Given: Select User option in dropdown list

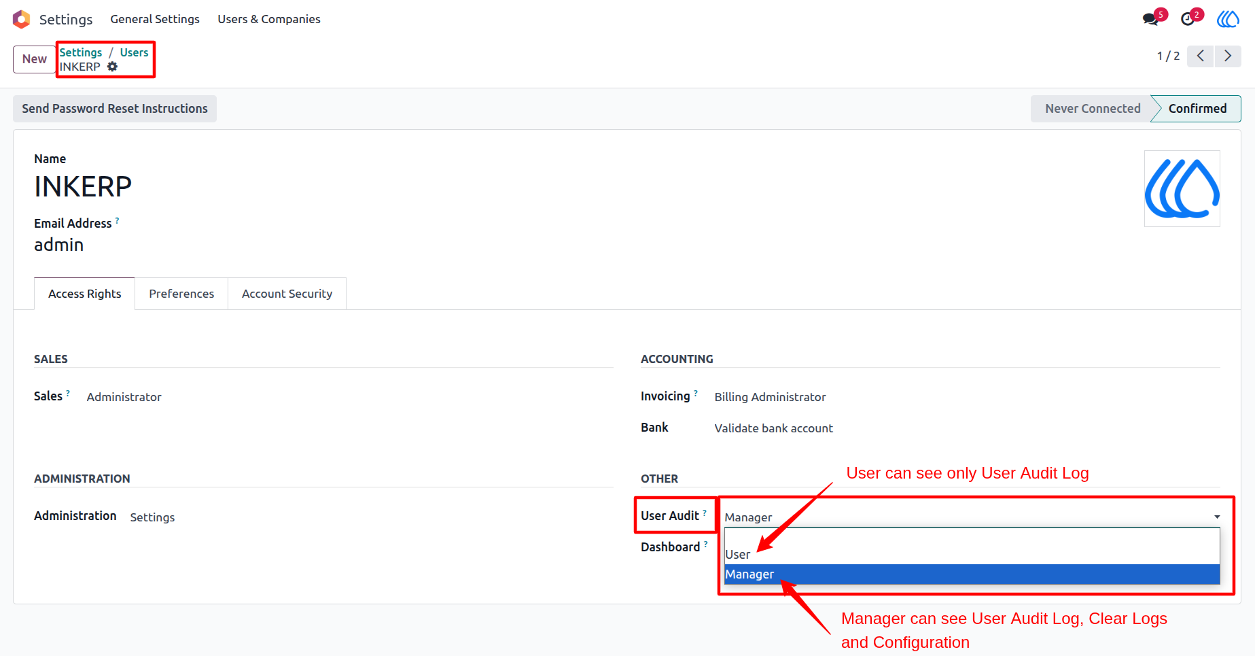Looking at the screenshot, I should click(972, 555).
